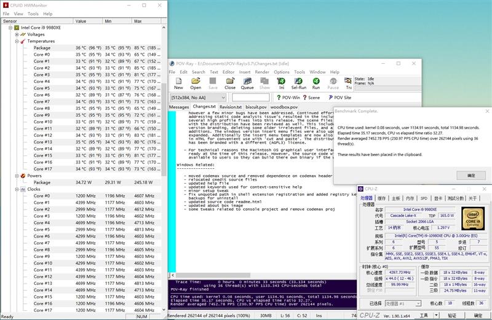Click the 工具 button in CPU-Z
The image size is (492, 320).
(424, 315)
